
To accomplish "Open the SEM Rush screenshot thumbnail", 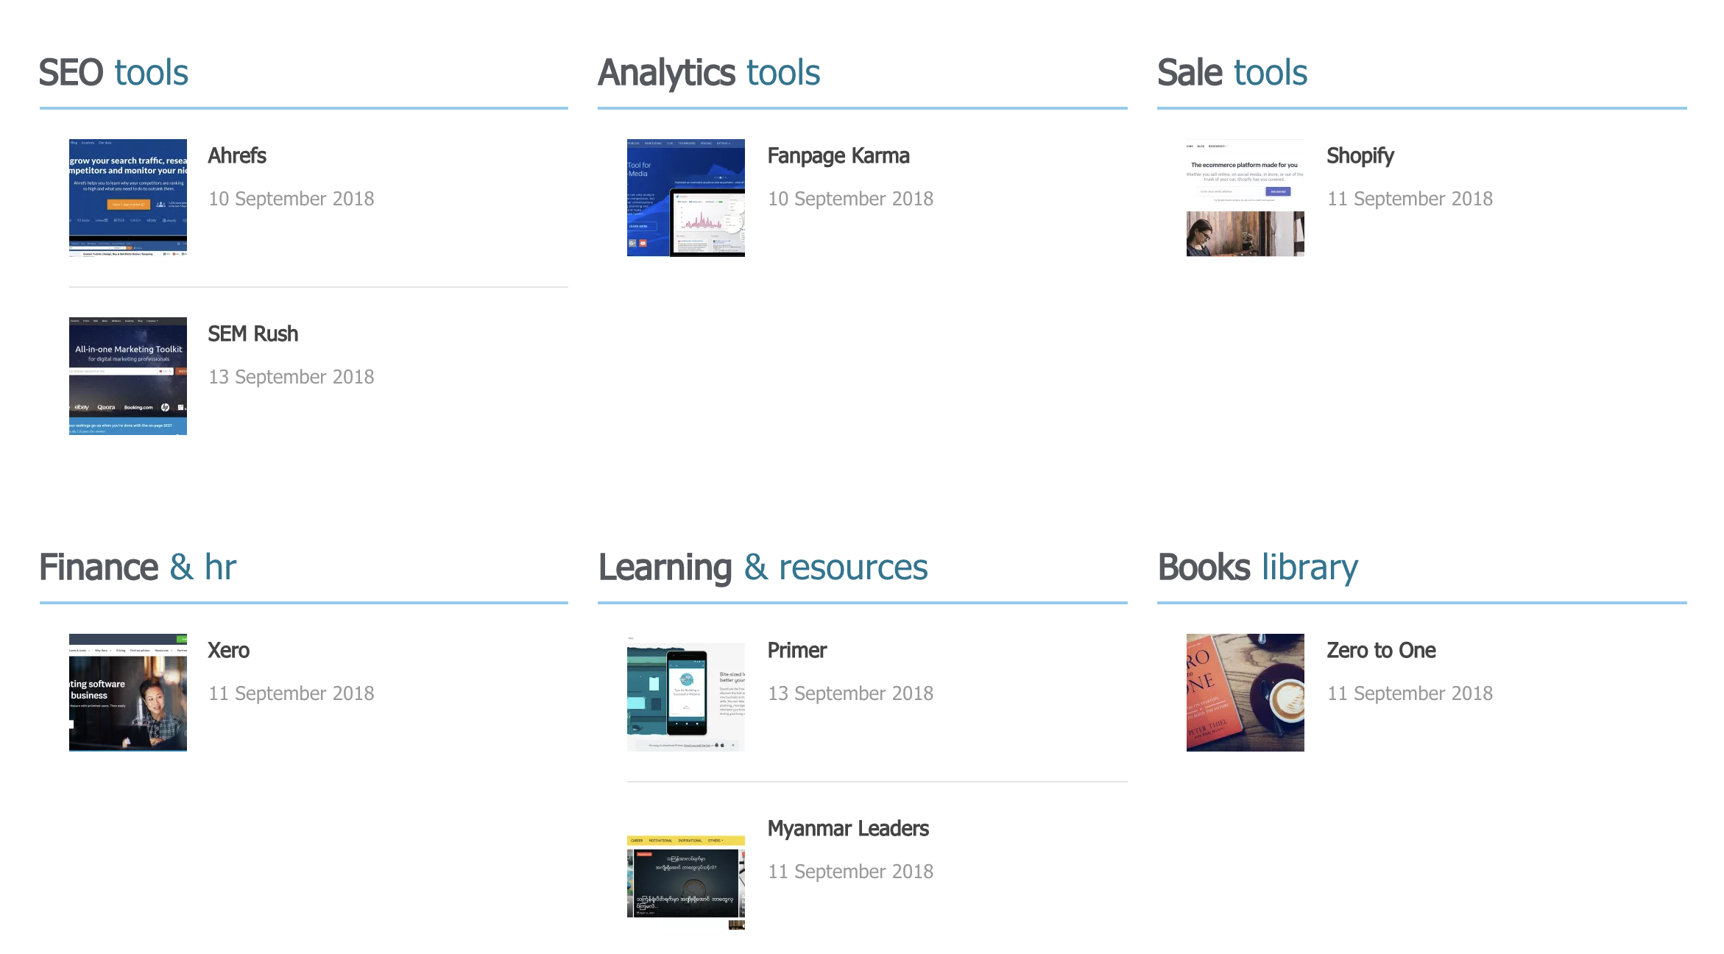I will tap(127, 375).
